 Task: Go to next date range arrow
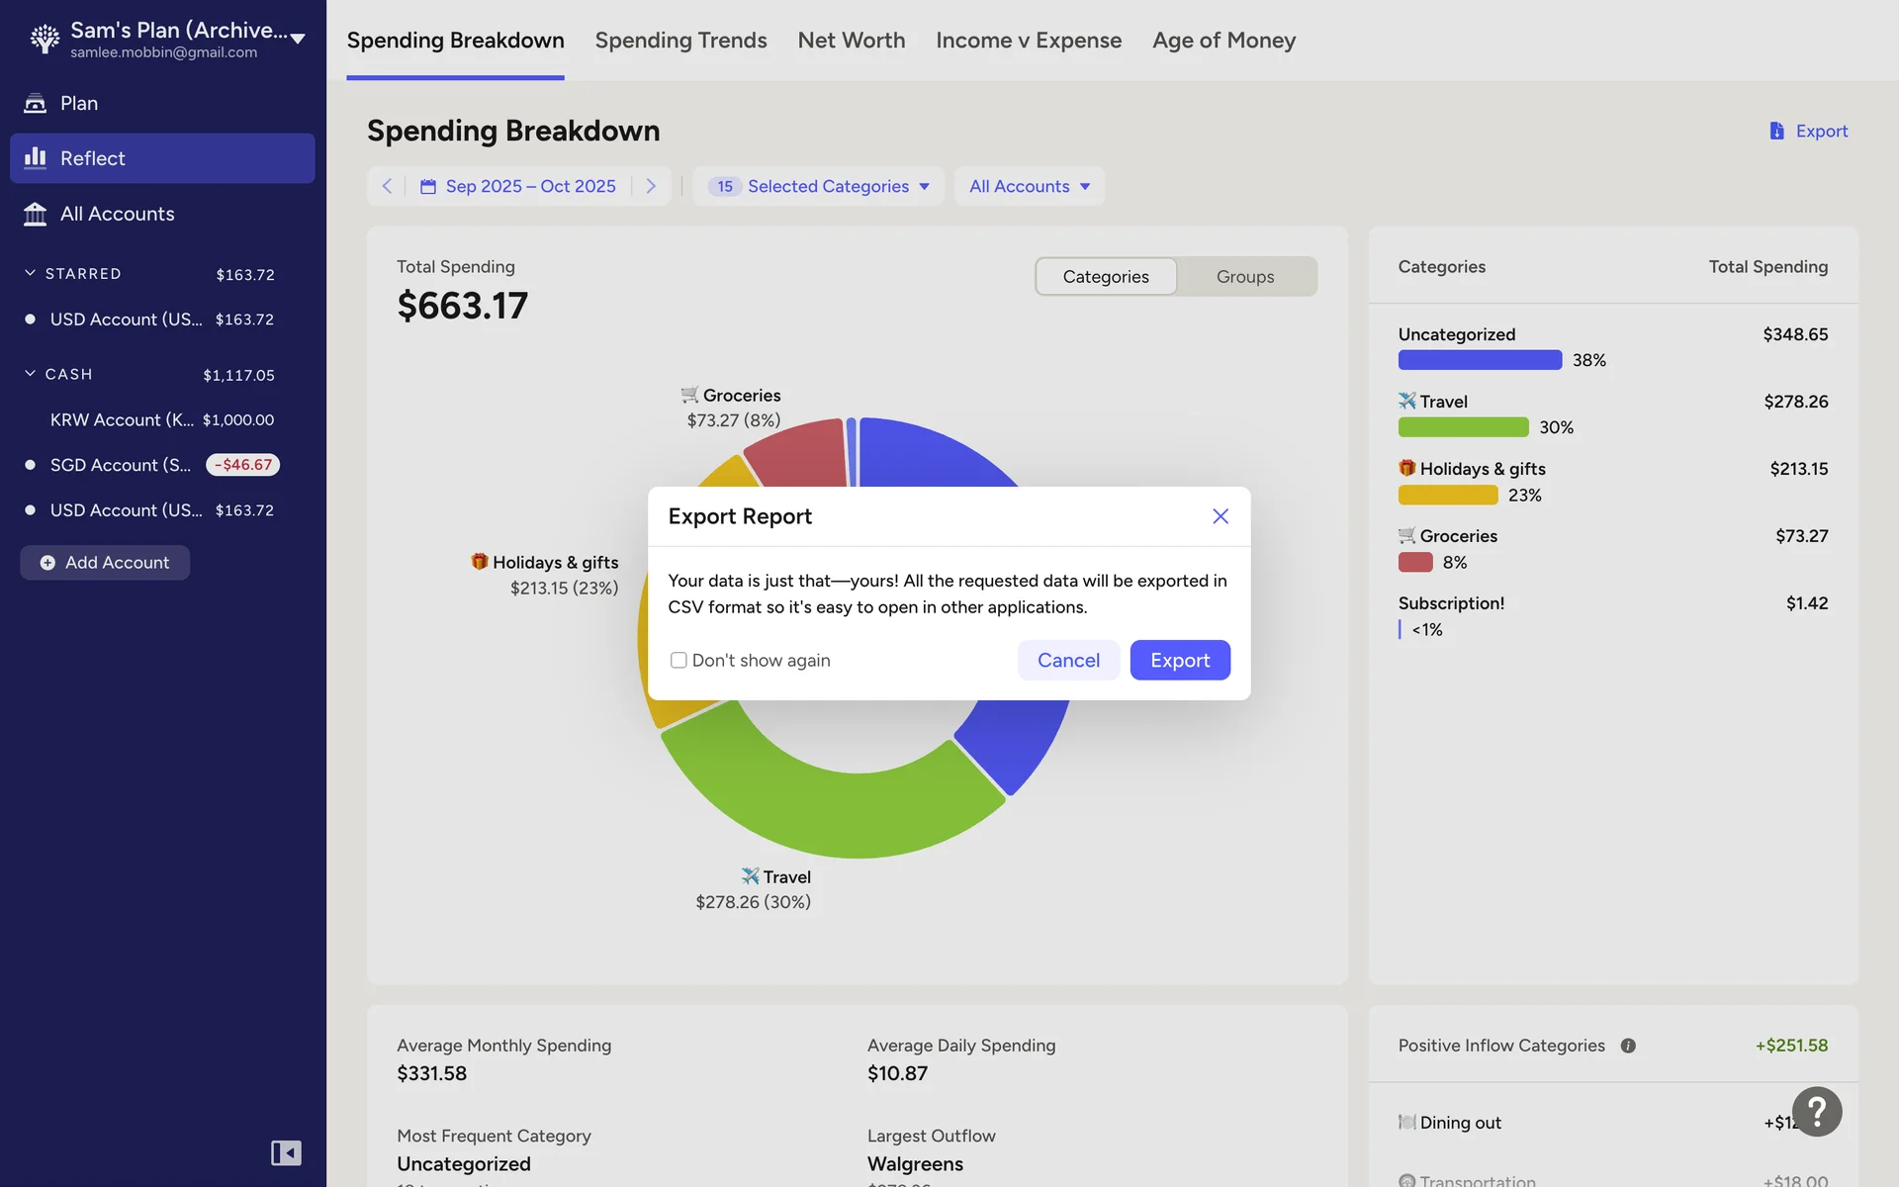(x=651, y=186)
